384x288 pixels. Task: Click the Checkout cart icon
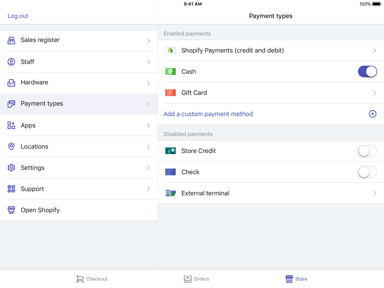[80, 279]
